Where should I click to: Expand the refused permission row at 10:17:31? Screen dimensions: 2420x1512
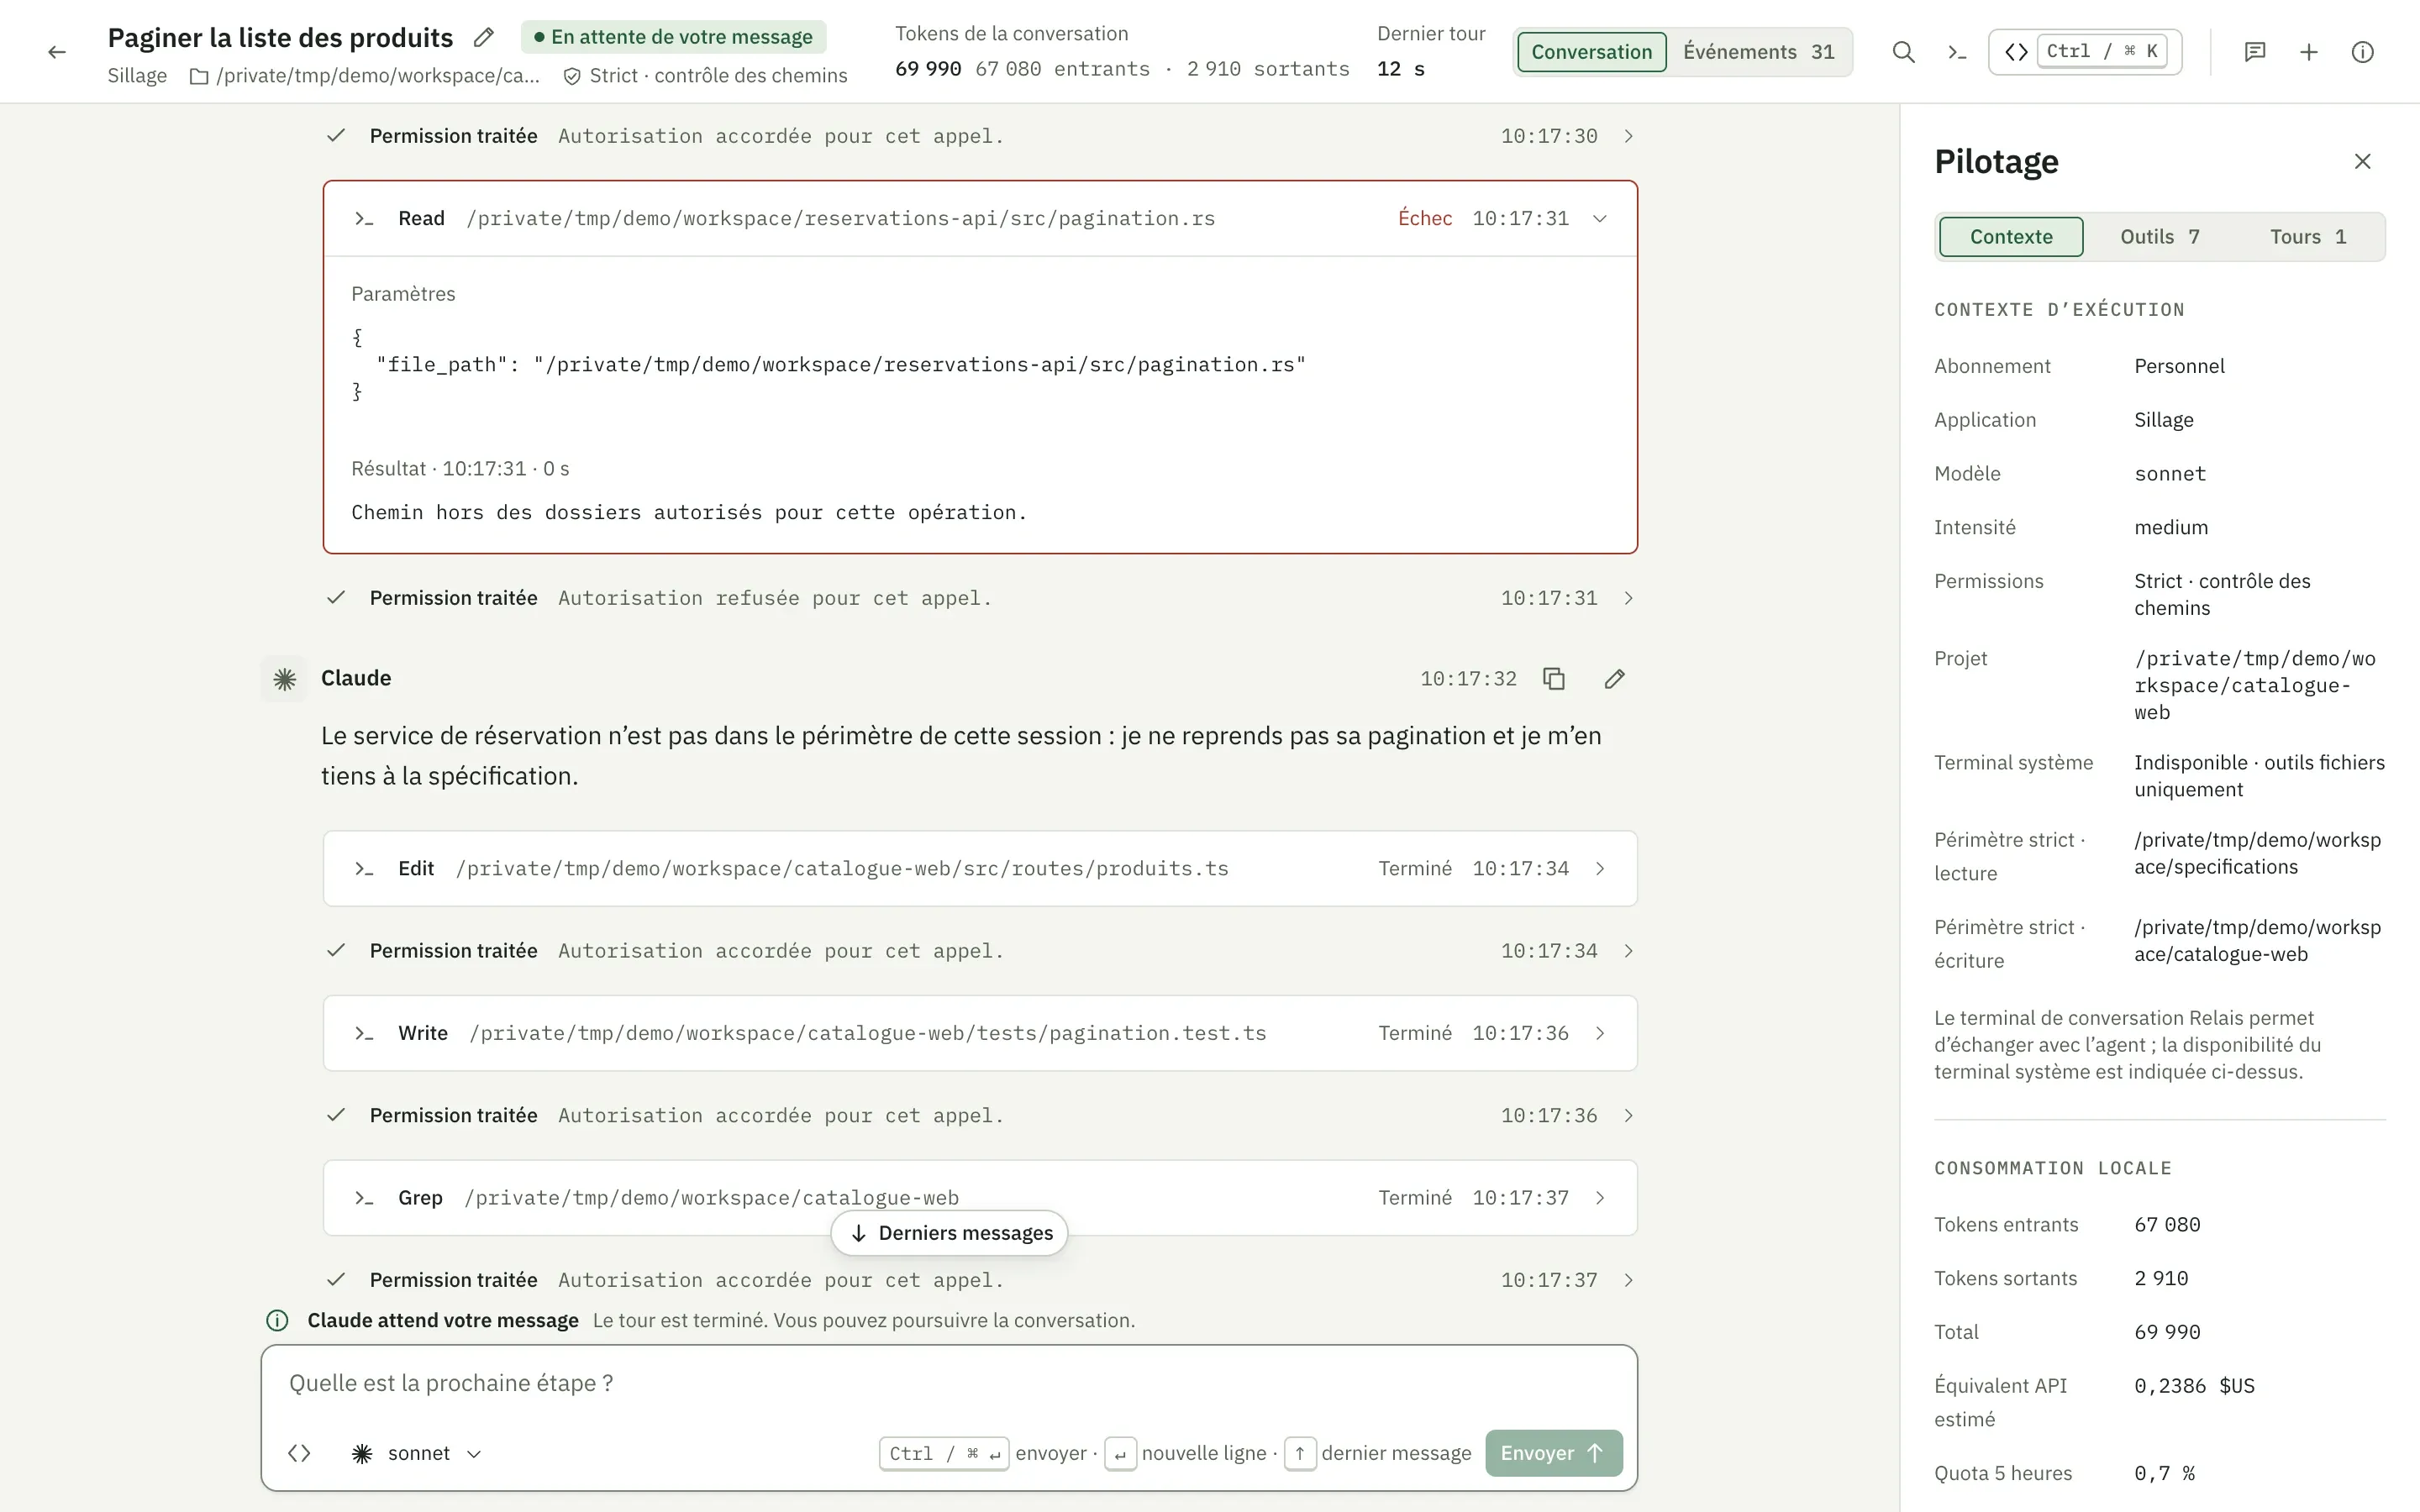click(x=980, y=598)
